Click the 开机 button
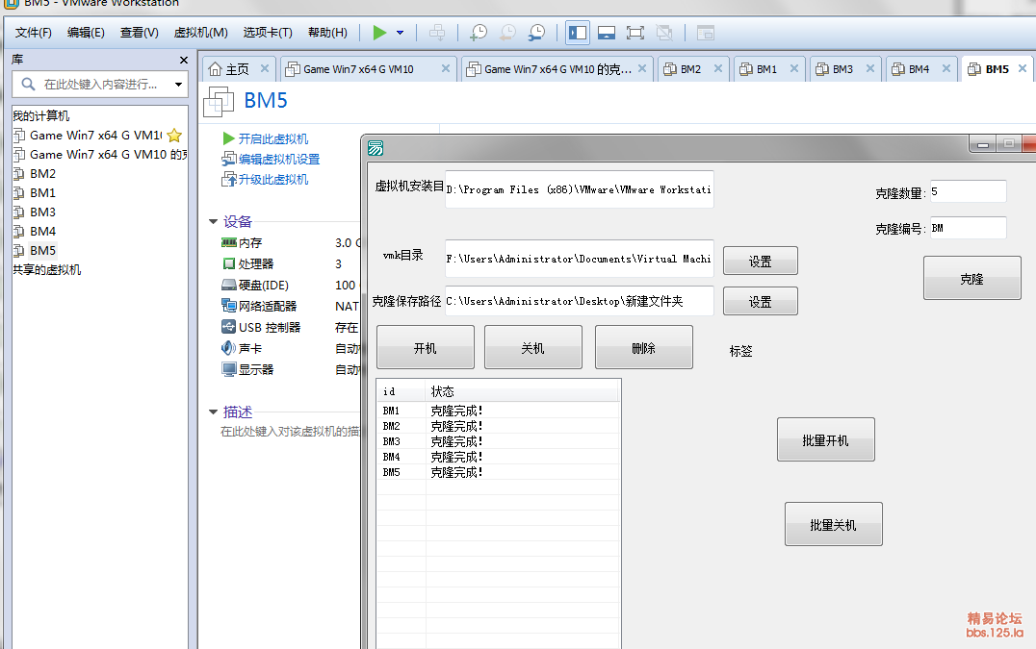1036x649 pixels. coord(426,348)
